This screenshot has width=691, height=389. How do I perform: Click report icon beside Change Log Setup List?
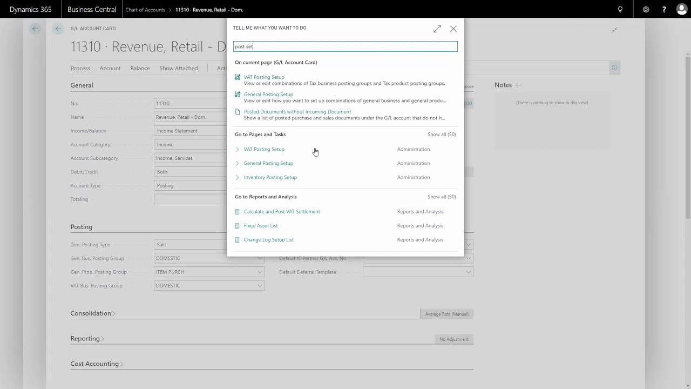point(238,240)
